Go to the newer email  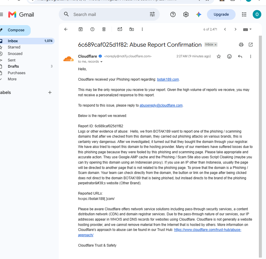(x=225, y=29)
